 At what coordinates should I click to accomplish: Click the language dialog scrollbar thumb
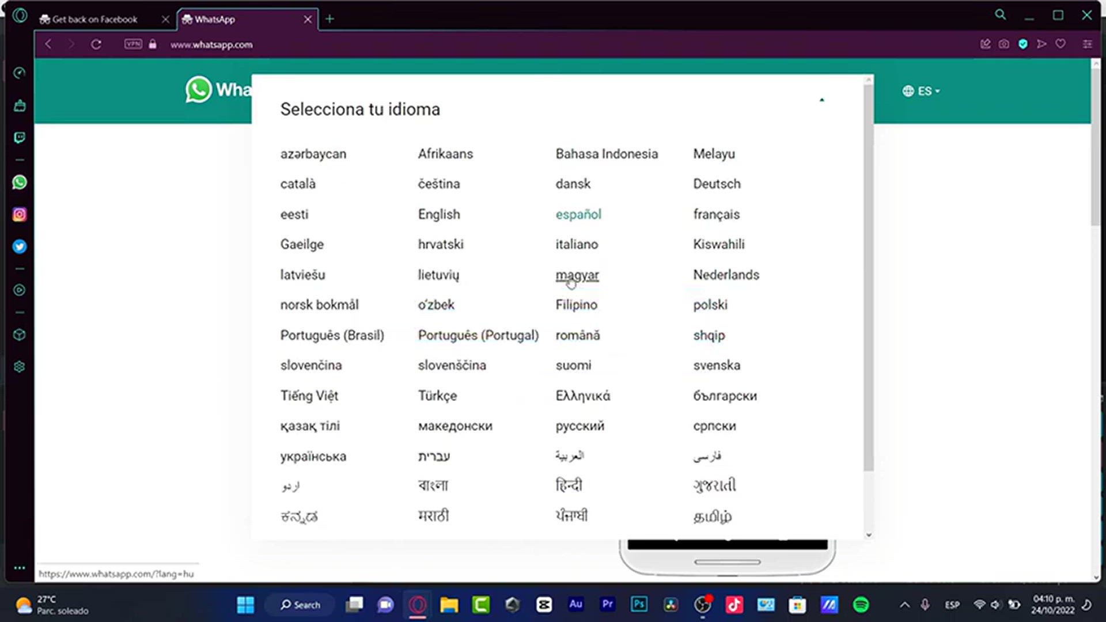pos(869,278)
